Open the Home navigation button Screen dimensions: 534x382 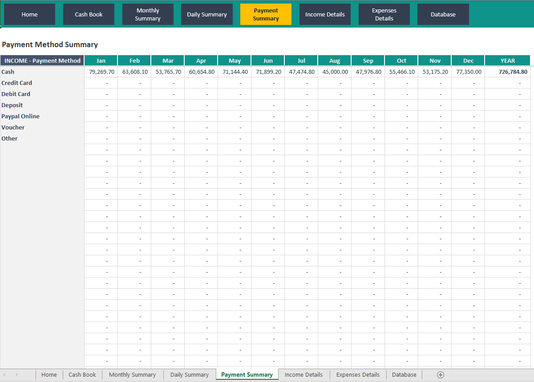click(x=29, y=14)
